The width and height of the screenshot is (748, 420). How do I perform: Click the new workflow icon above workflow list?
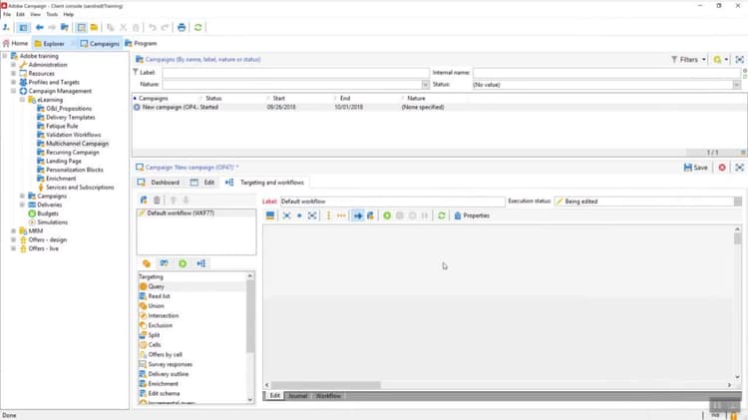144,200
